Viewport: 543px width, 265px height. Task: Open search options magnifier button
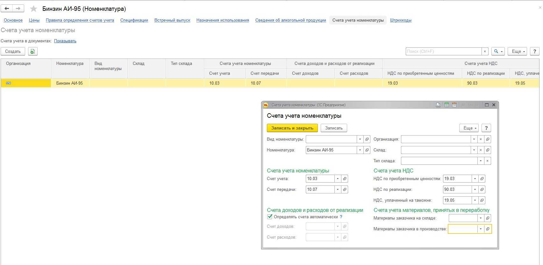coord(498,51)
